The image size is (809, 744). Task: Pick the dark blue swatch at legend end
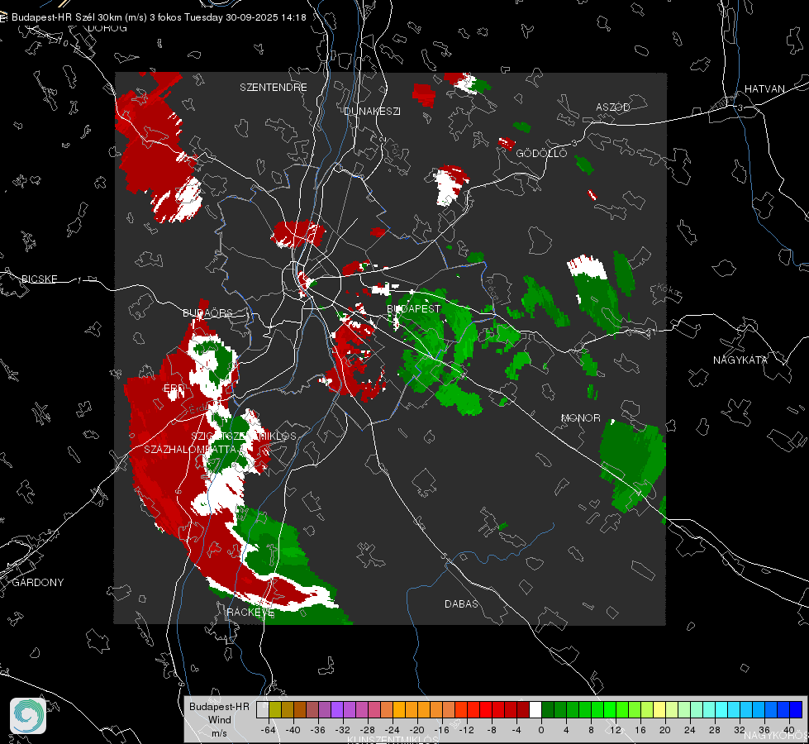coord(796,710)
